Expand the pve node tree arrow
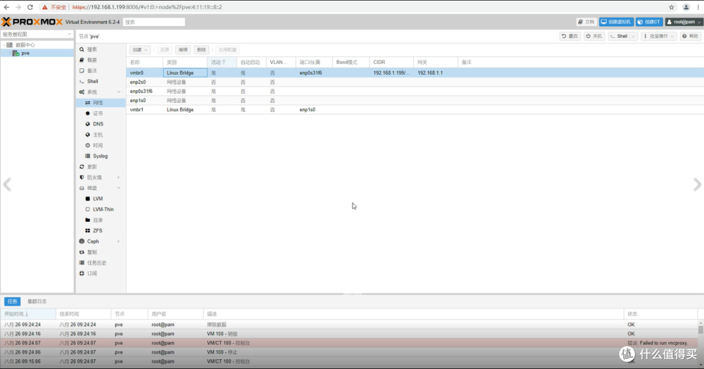704x369 pixels. point(10,53)
